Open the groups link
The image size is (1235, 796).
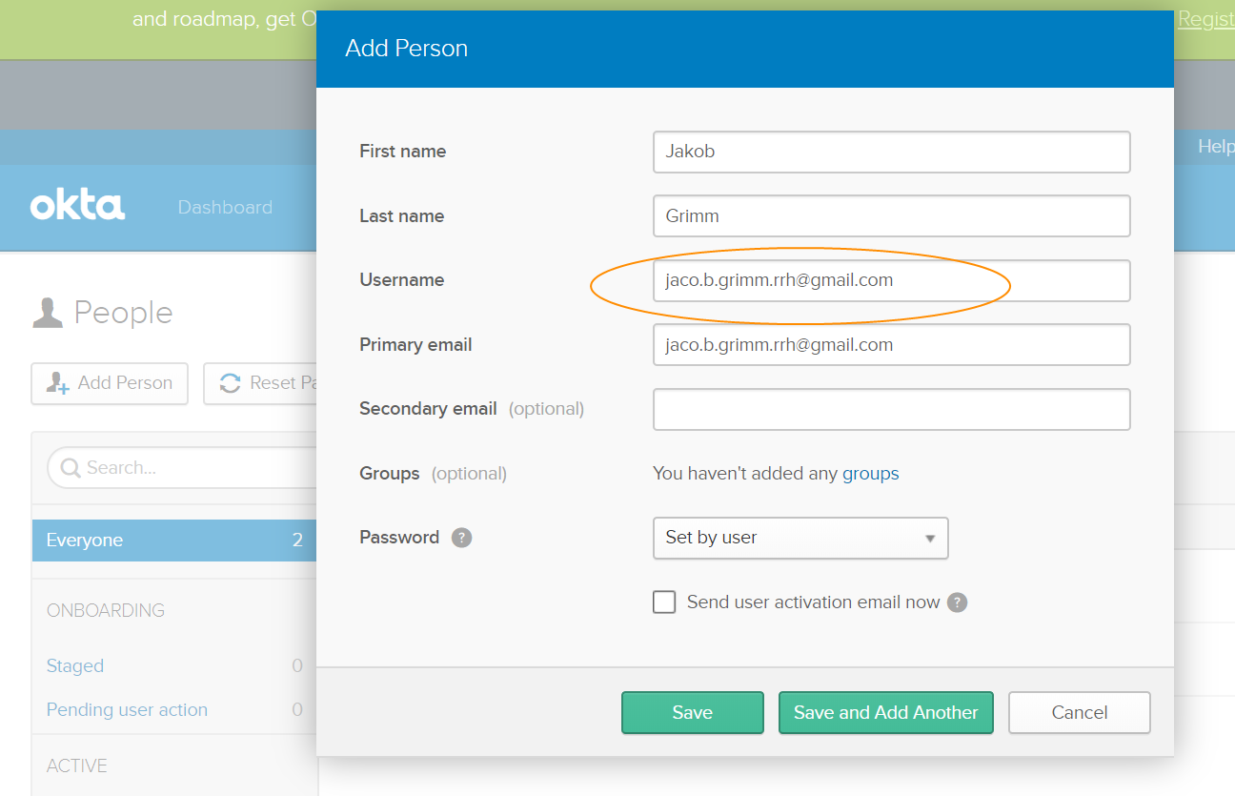[x=871, y=473]
